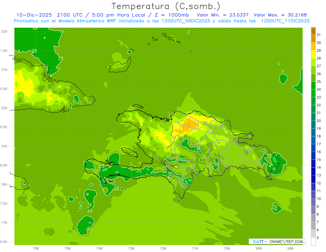Select the blue swatch between 15 and 16
The width and height of the screenshot is (326, 252).
[313, 156]
